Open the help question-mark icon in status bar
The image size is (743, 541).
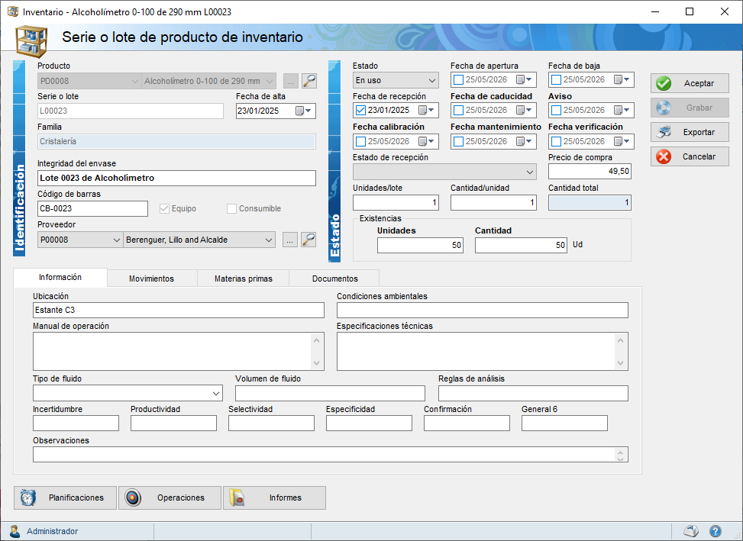click(715, 531)
